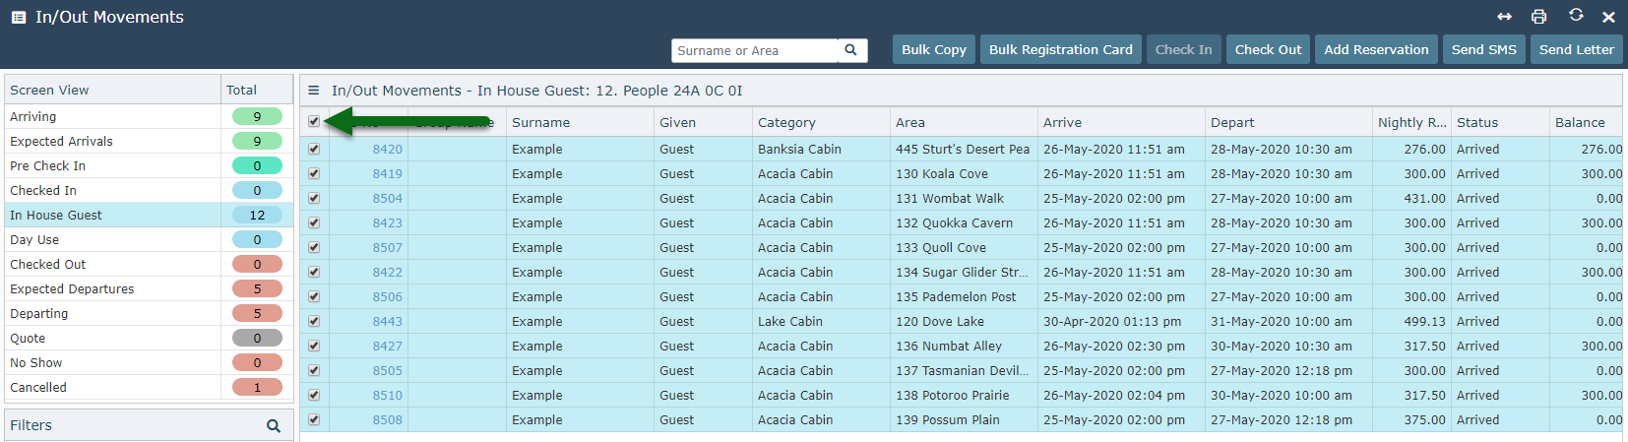Click the list icon beside In/Out Movements title
Image resolution: width=1628 pixels, height=442 pixels.
[18, 17]
